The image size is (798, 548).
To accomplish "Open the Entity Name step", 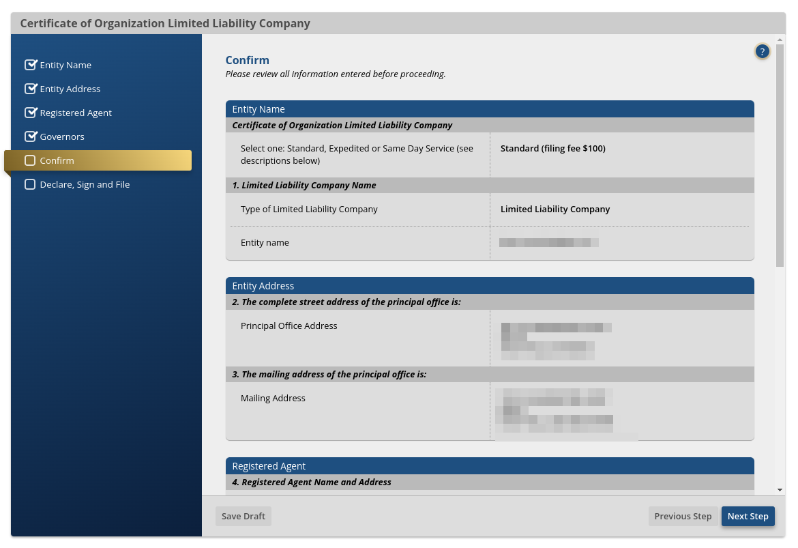I will click(x=65, y=65).
